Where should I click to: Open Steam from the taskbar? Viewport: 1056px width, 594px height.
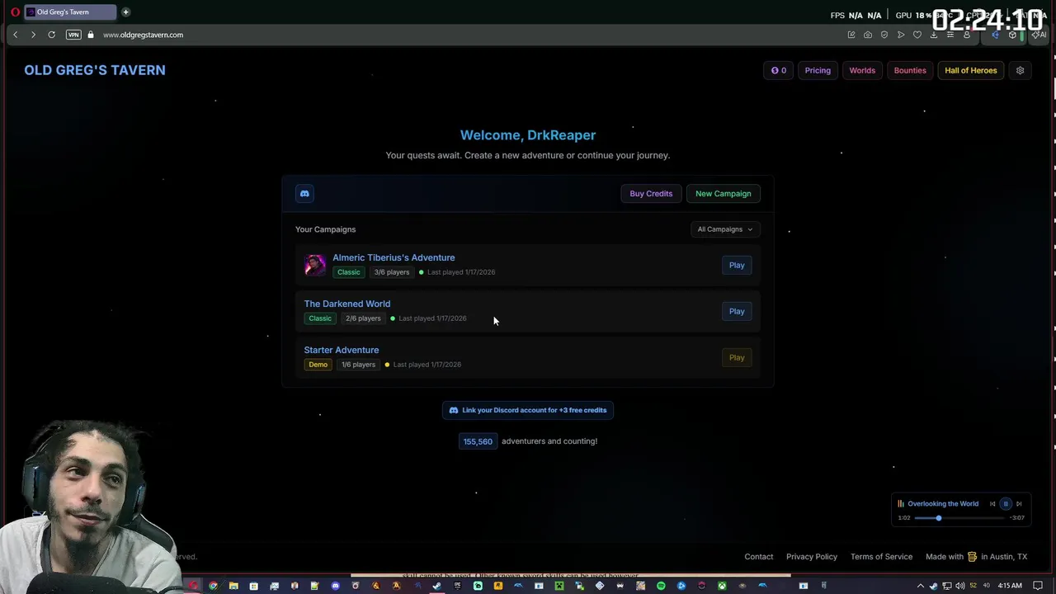[x=436, y=586]
